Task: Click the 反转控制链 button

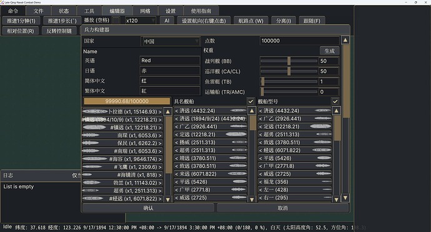Action: coord(59,31)
